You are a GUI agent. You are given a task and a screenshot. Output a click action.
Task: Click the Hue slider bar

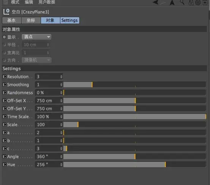[x=134, y=164]
